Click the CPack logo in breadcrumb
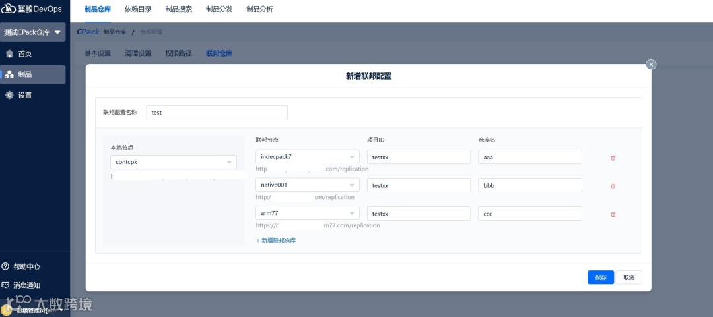The height and width of the screenshot is (317, 713). [x=88, y=32]
